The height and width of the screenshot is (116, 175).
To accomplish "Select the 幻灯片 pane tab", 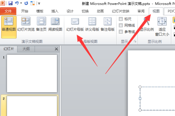I will click(9, 49).
